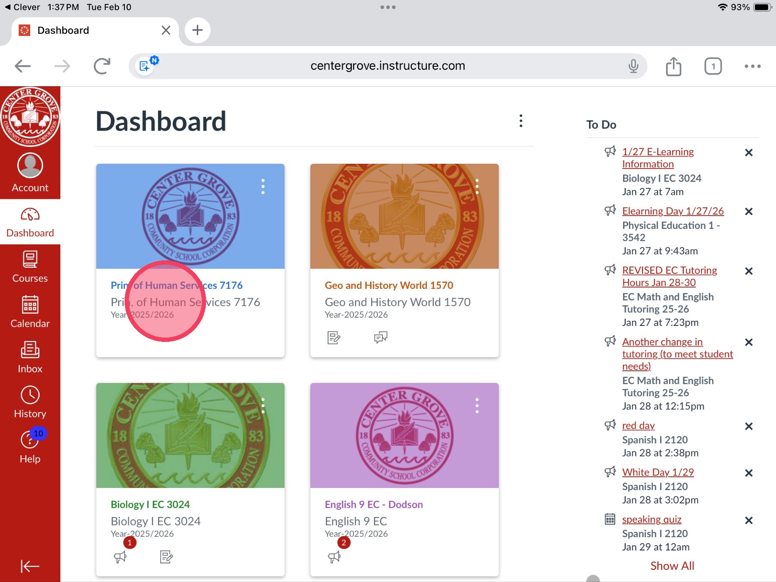Tap Geo and History World card image
Viewport: 776px width, 582px height.
click(x=404, y=216)
